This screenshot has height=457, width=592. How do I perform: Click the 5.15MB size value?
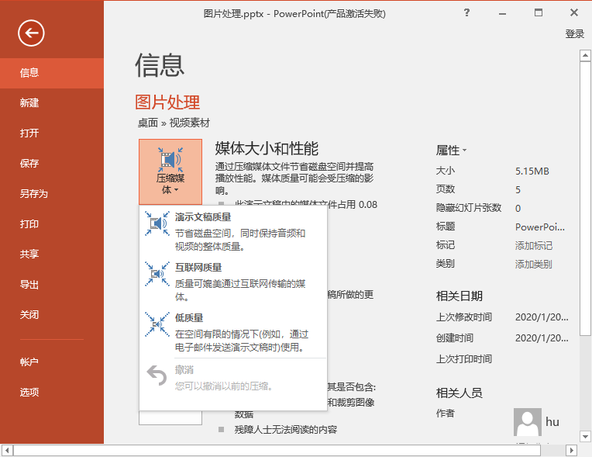click(532, 171)
